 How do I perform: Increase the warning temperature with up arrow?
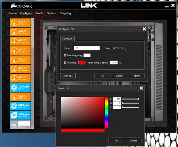(117, 62)
